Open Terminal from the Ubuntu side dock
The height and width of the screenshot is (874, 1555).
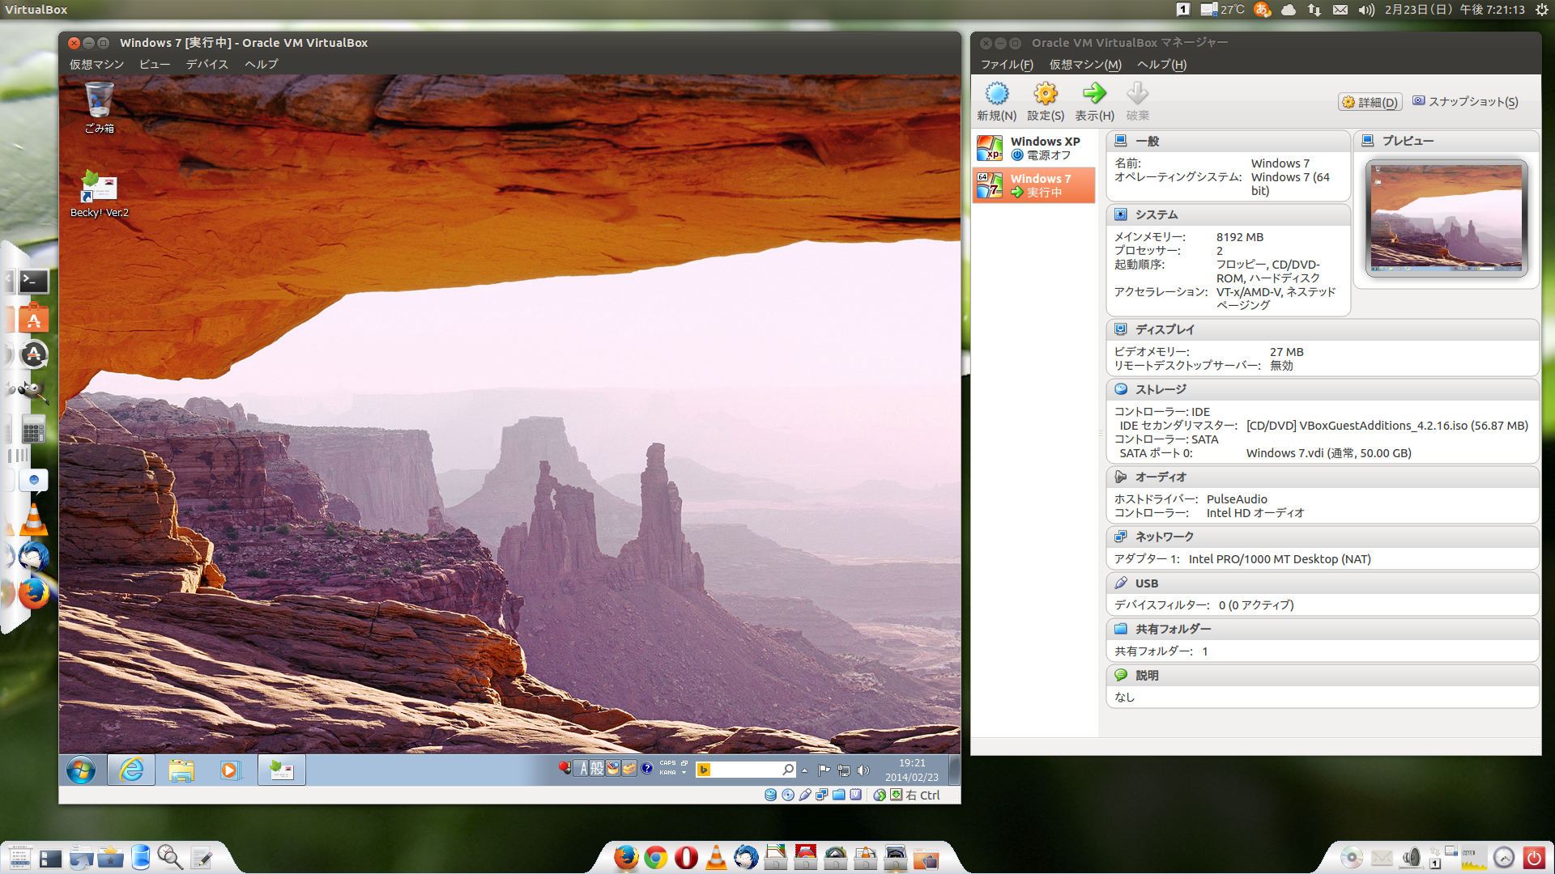pos(34,281)
